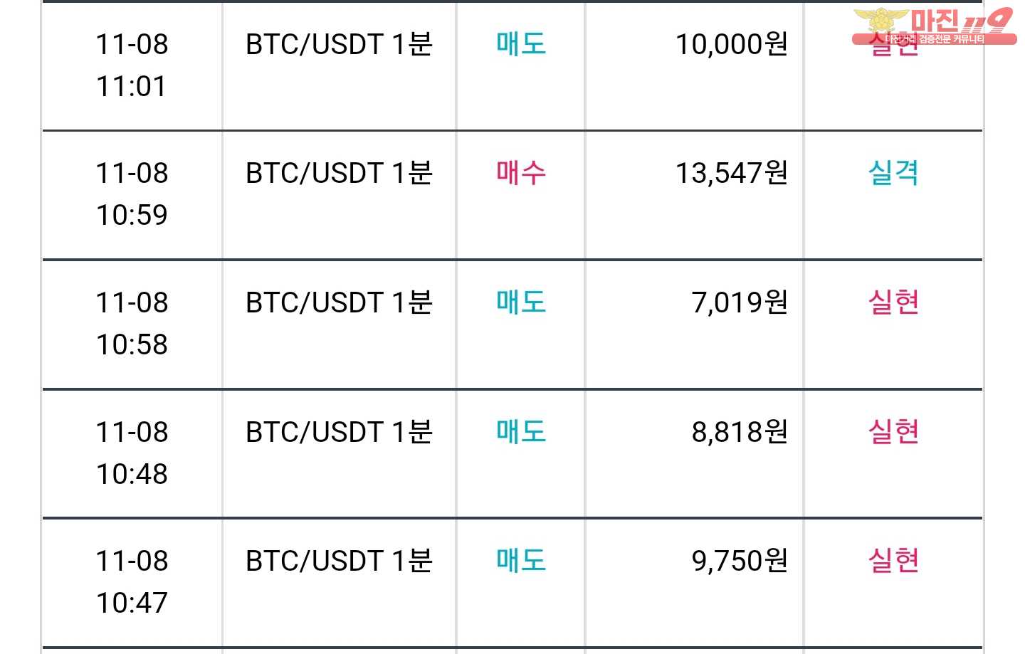Open BTC/USDT 1분 in the 10:47 row
1025x654 pixels.
(x=339, y=561)
